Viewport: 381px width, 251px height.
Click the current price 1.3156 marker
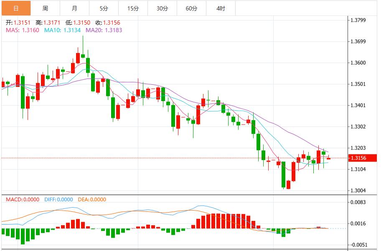click(x=362, y=158)
